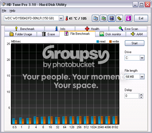Open the Benchmark tab
The height and width of the screenshot is (133, 152).
tap(24, 29)
